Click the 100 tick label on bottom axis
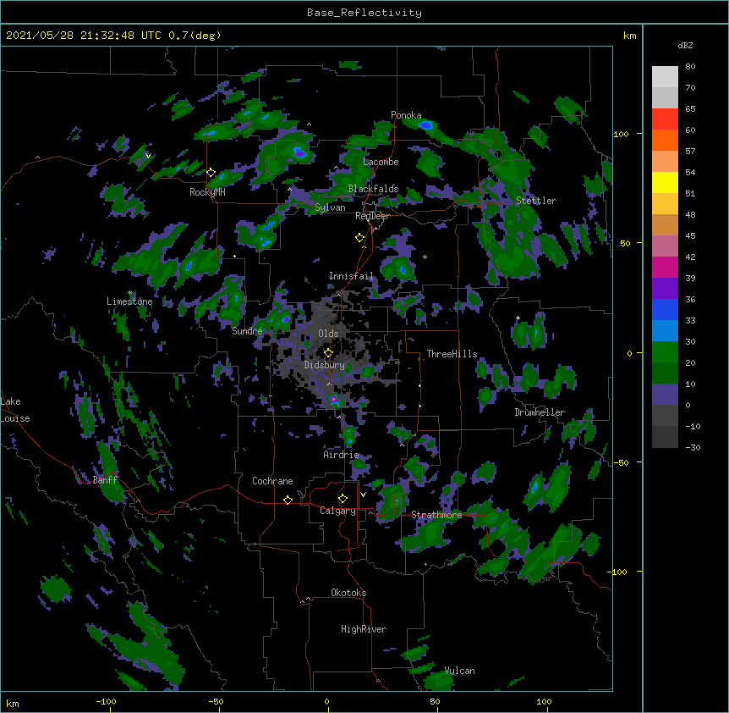 (544, 701)
